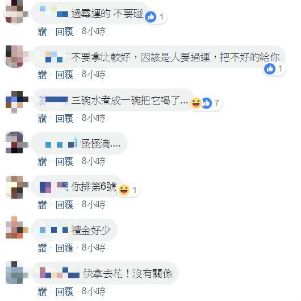Image resolution: width=301 pixels, height=301 pixels.
Task: Open commenter name before 三碗水煮成一碗
Action: (x=53, y=100)
